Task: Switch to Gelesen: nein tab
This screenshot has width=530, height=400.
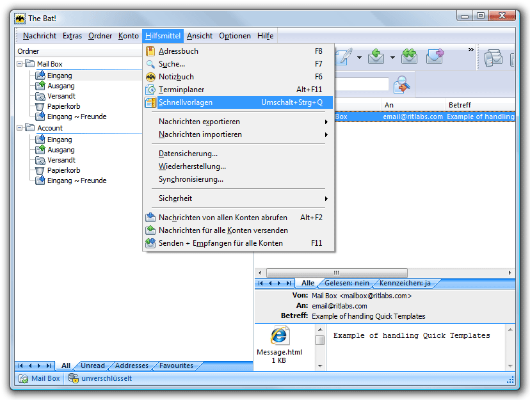Action: pos(347,283)
